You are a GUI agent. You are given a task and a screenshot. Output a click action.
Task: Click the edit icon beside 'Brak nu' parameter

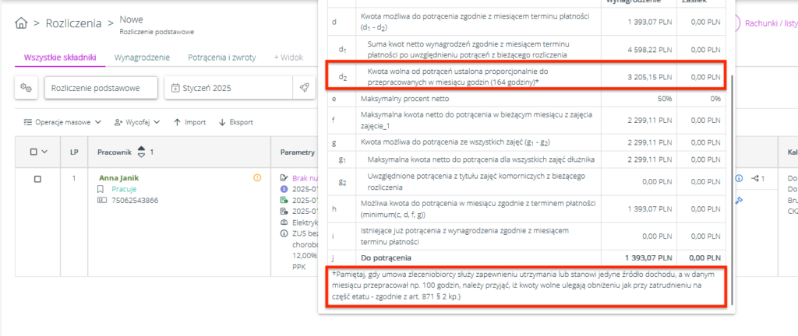pos(284,178)
